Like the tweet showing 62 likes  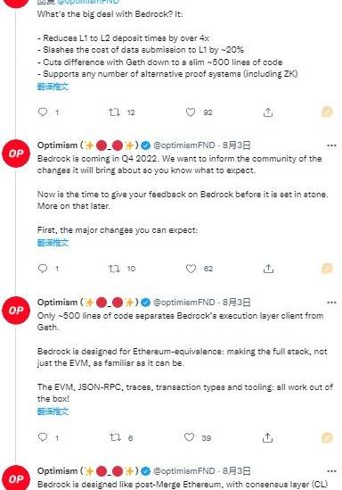click(191, 269)
